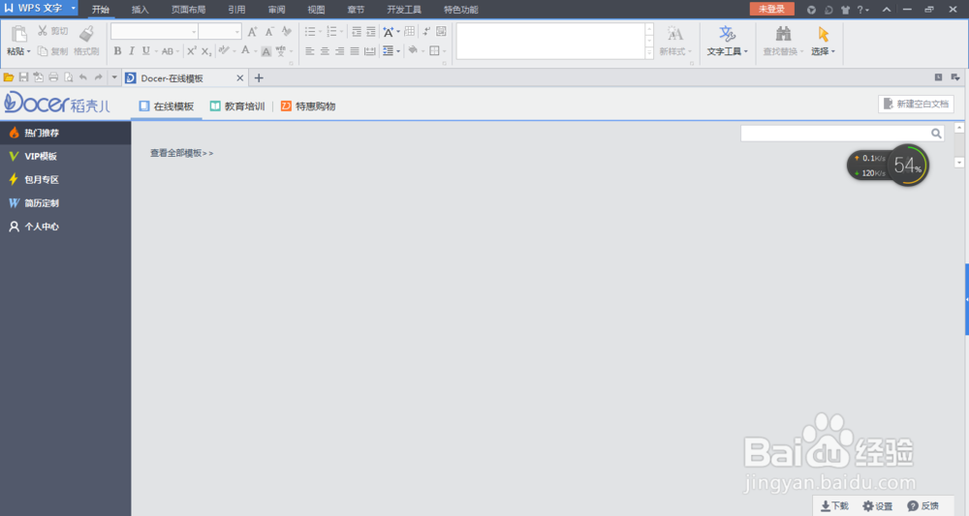Click the 剪切 cut scissors icon
This screenshot has height=516, width=969.
[x=43, y=31]
